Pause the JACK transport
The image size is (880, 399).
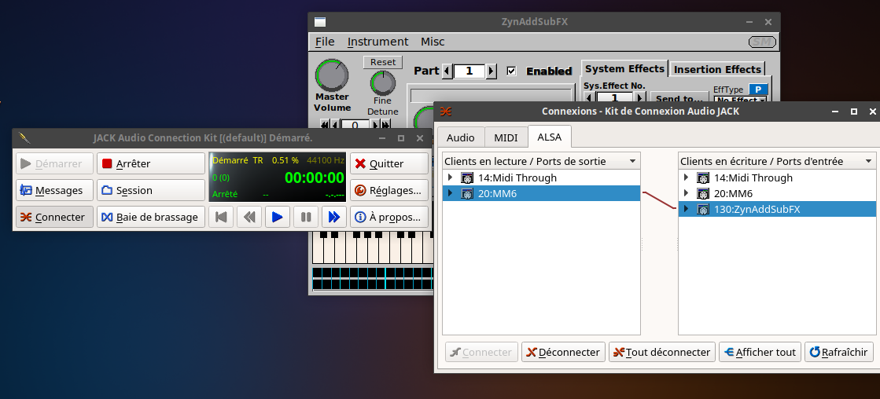(x=306, y=217)
